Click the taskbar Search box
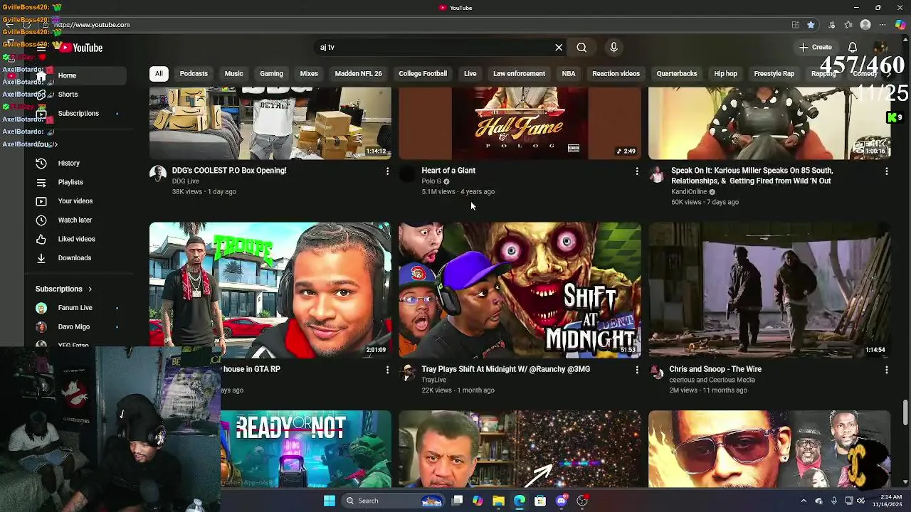Viewport: 911px width, 512px height. click(x=393, y=501)
